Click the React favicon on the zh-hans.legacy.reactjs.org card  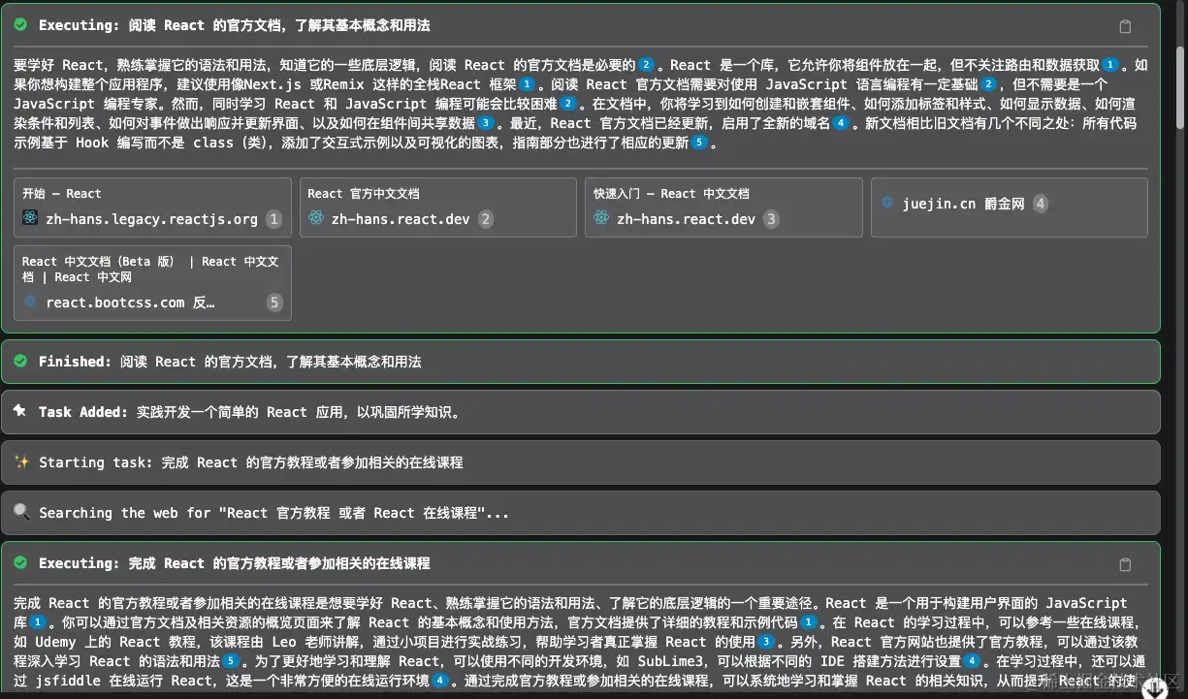(30, 218)
